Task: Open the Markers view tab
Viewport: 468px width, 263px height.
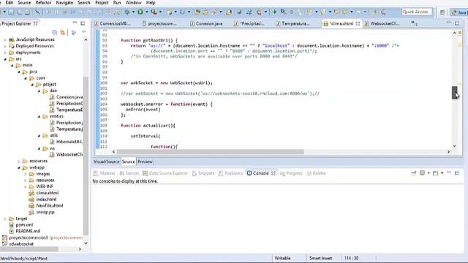Action: coord(104,173)
